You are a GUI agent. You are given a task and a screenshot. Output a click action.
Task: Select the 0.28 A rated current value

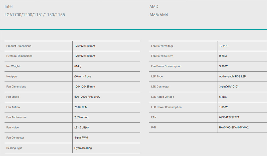click(x=223, y=56)
